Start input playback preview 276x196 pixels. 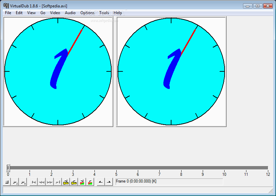pyautogui.click(x=15, y=182)
